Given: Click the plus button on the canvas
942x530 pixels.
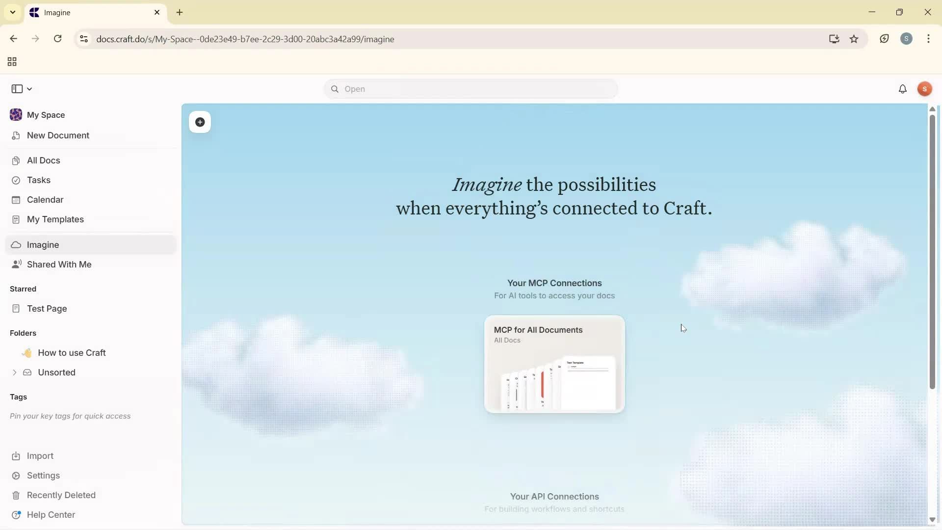Looking at the screenshot, I should 199,122.
